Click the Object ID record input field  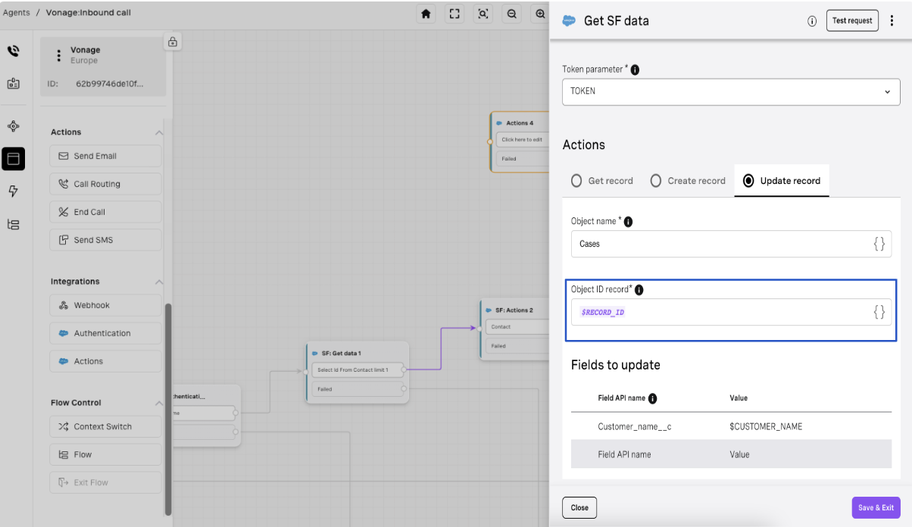720,312
